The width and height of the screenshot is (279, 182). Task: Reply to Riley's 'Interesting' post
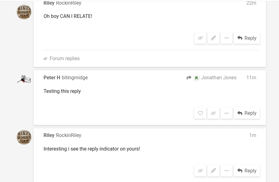click(x=247, y=171)
